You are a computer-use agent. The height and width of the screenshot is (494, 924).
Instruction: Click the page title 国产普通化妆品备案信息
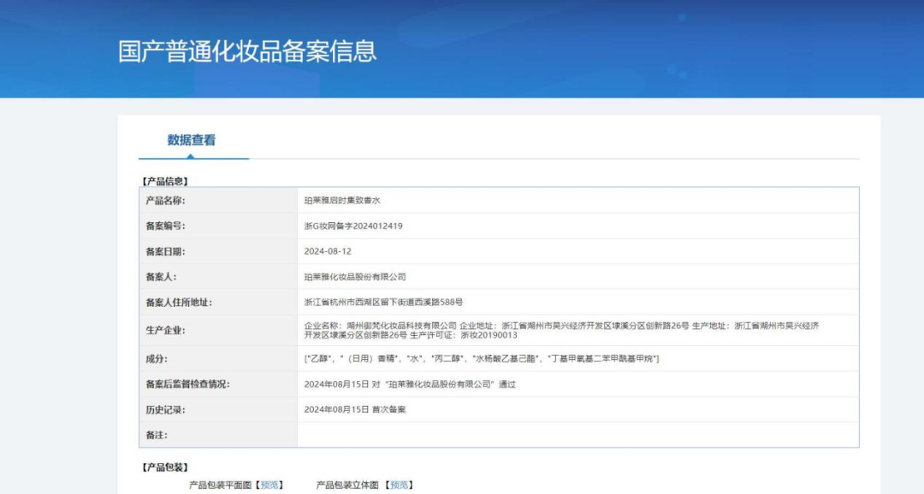[x=247, y=50]
